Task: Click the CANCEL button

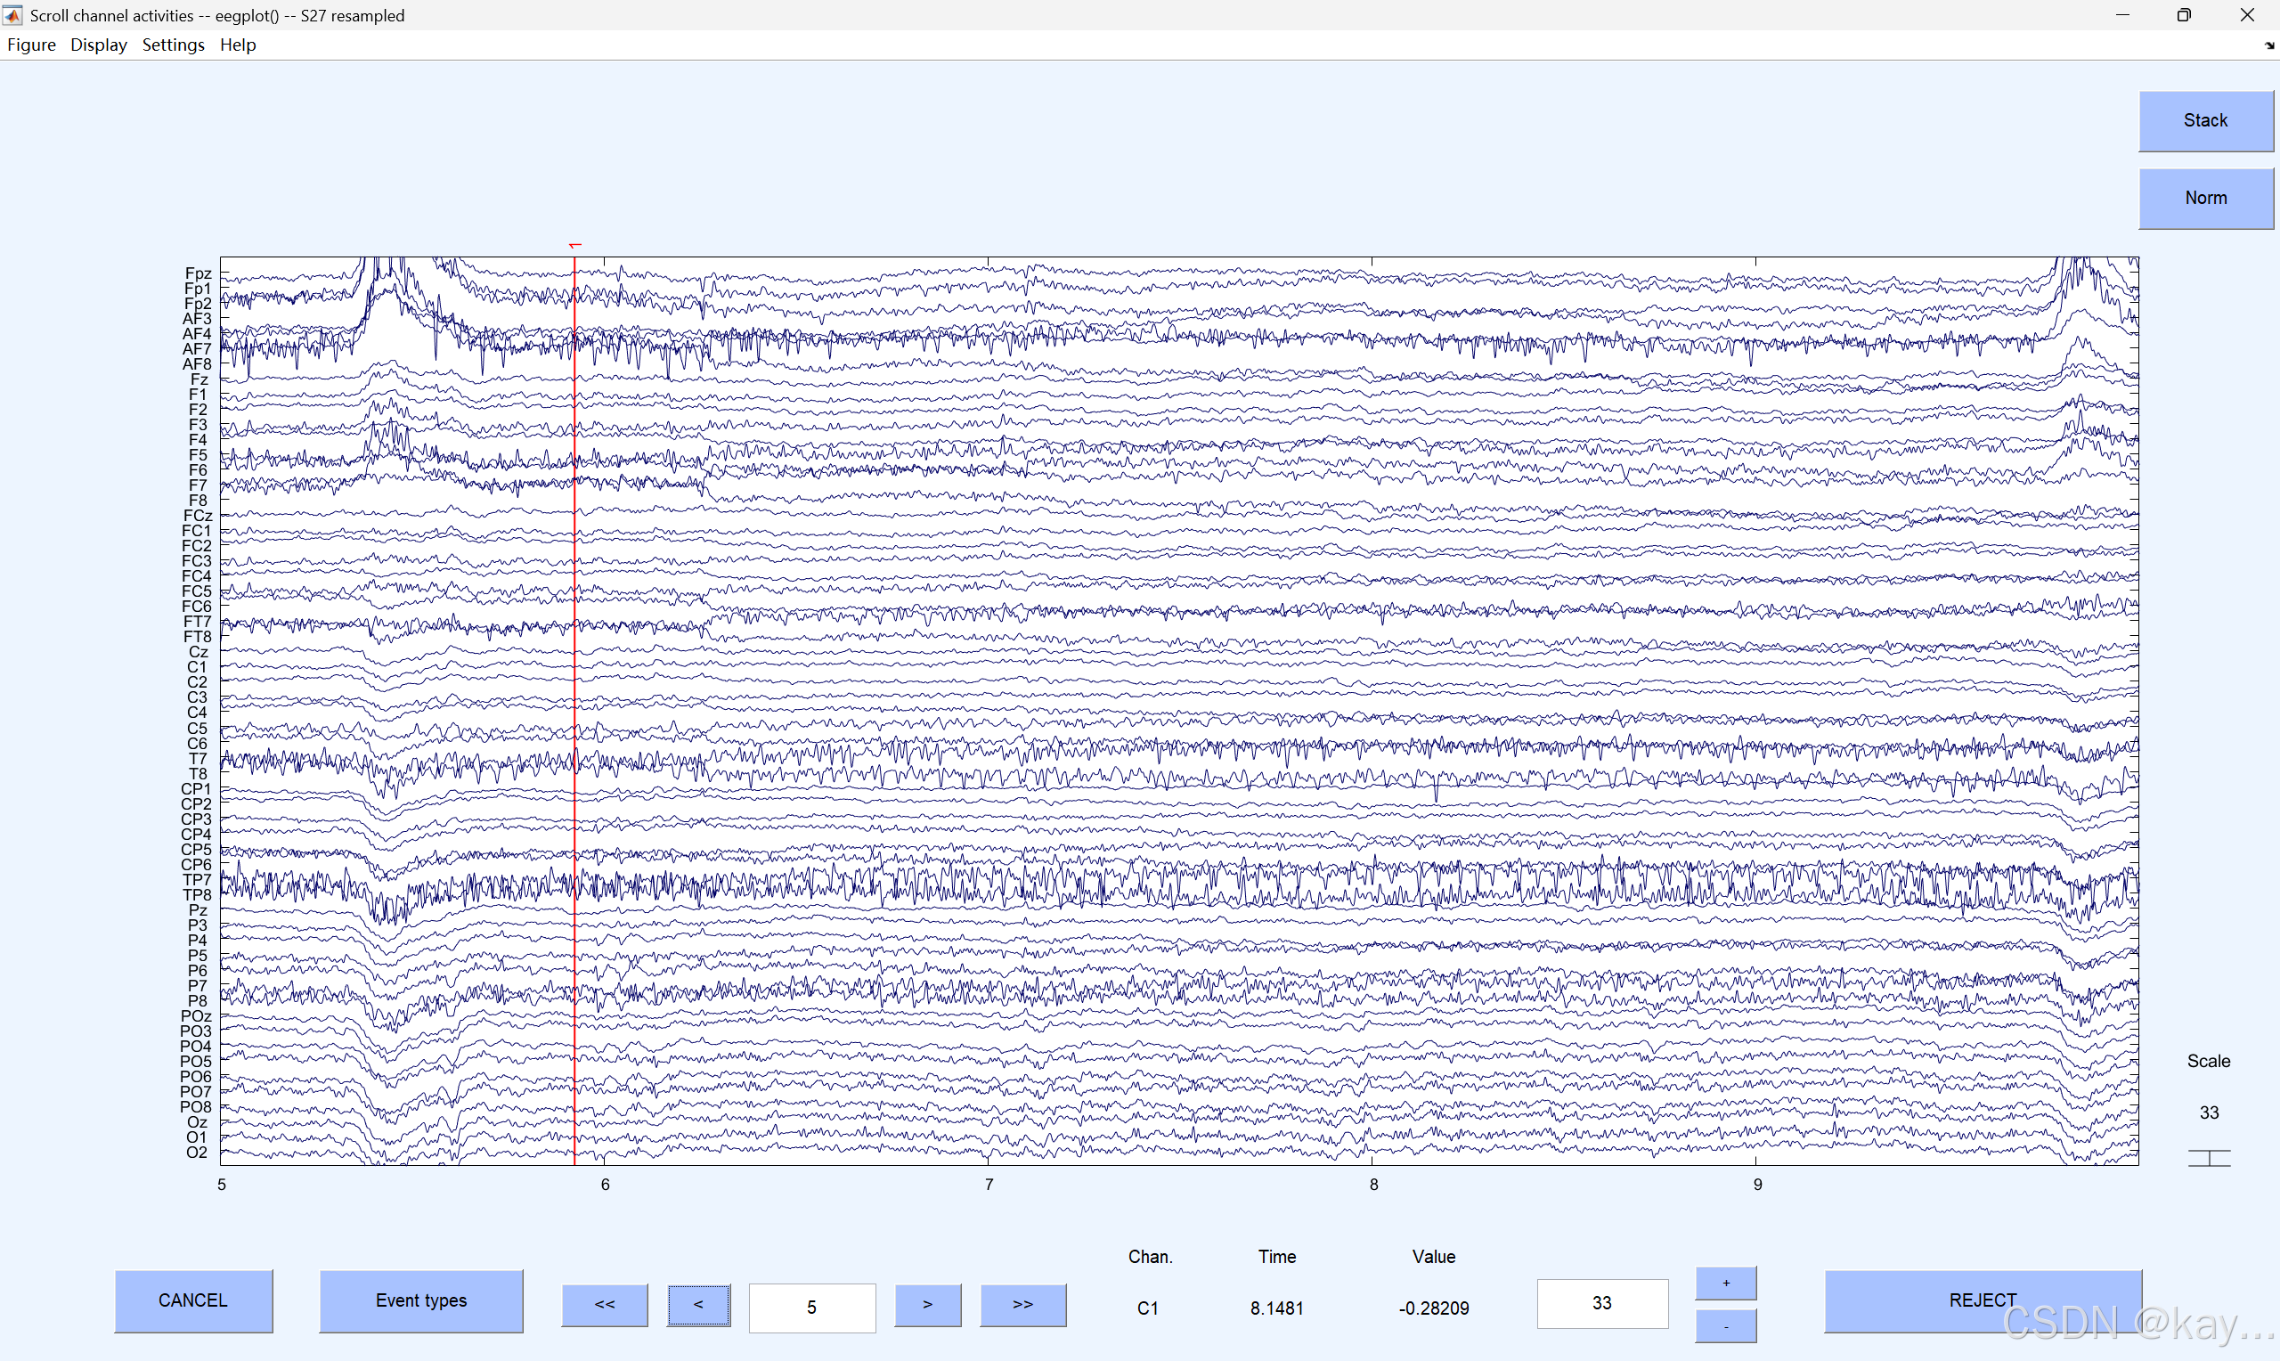Action: point(193,1300)
